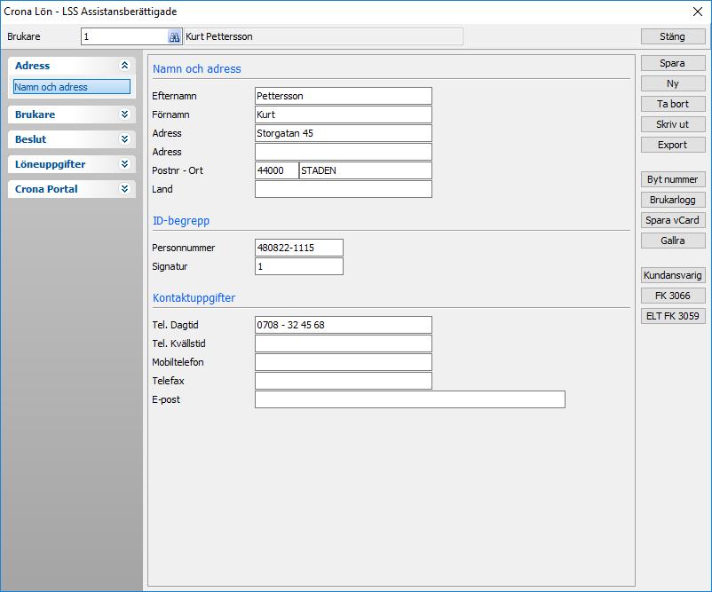Viewport: 712px width, 592px height.
Task: Click the empty Mobiltelefon field
Action: pyautogui.click(x=344, y=362)
